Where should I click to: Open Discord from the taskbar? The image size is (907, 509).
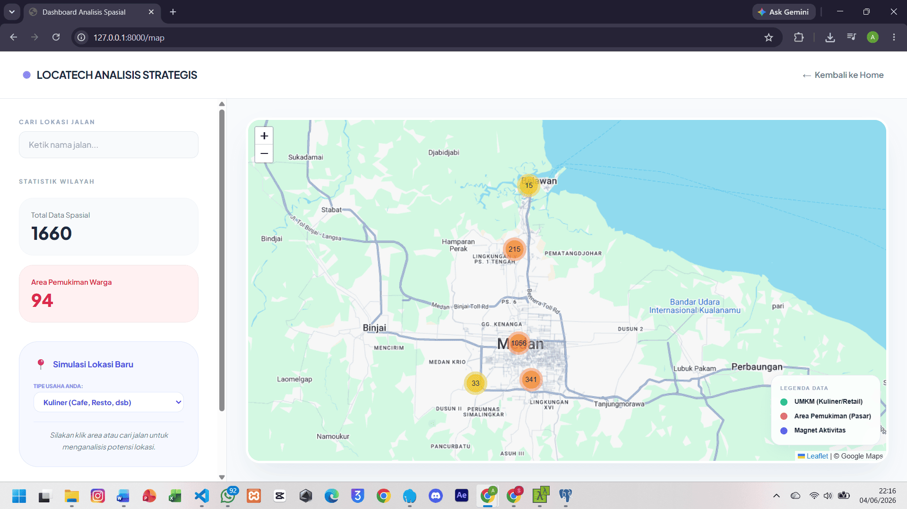click(436, 496)
